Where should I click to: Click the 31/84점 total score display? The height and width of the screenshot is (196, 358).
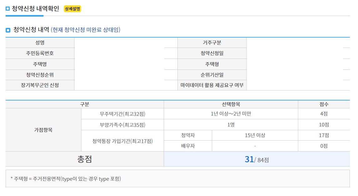click(257, 159)
